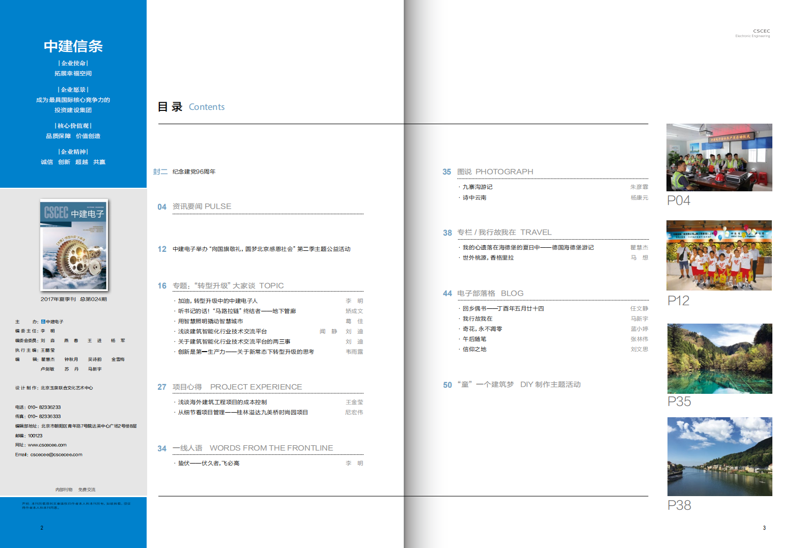This screenshot has width=808, height=548.
Task: Click executive editor name '王丽莹'
Action: tap(48, 350)
